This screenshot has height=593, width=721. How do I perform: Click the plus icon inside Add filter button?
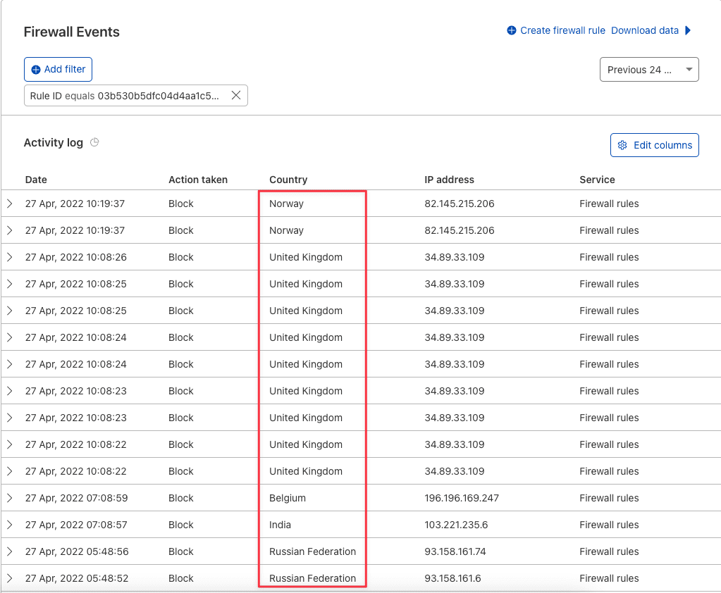[x=35, y=69]
